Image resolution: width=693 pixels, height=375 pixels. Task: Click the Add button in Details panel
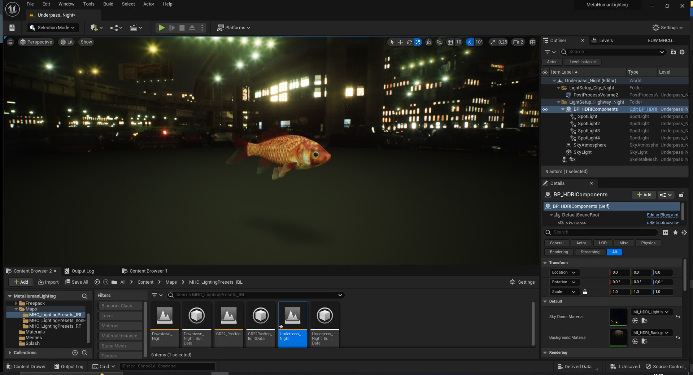click(x=644, y=195)
